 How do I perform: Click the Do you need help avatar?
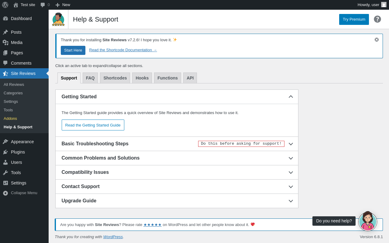tap(367, 222)
